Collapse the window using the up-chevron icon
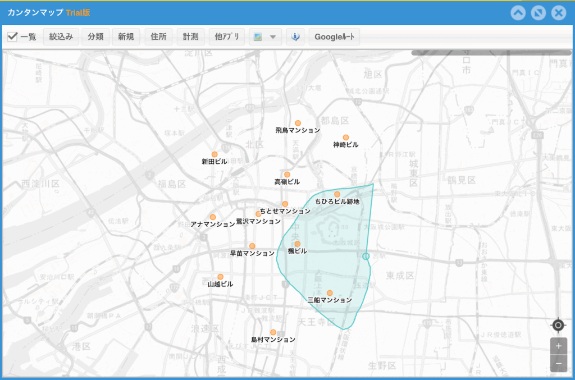The height and width of the screenshot is (380, 575). coord(518,13)
